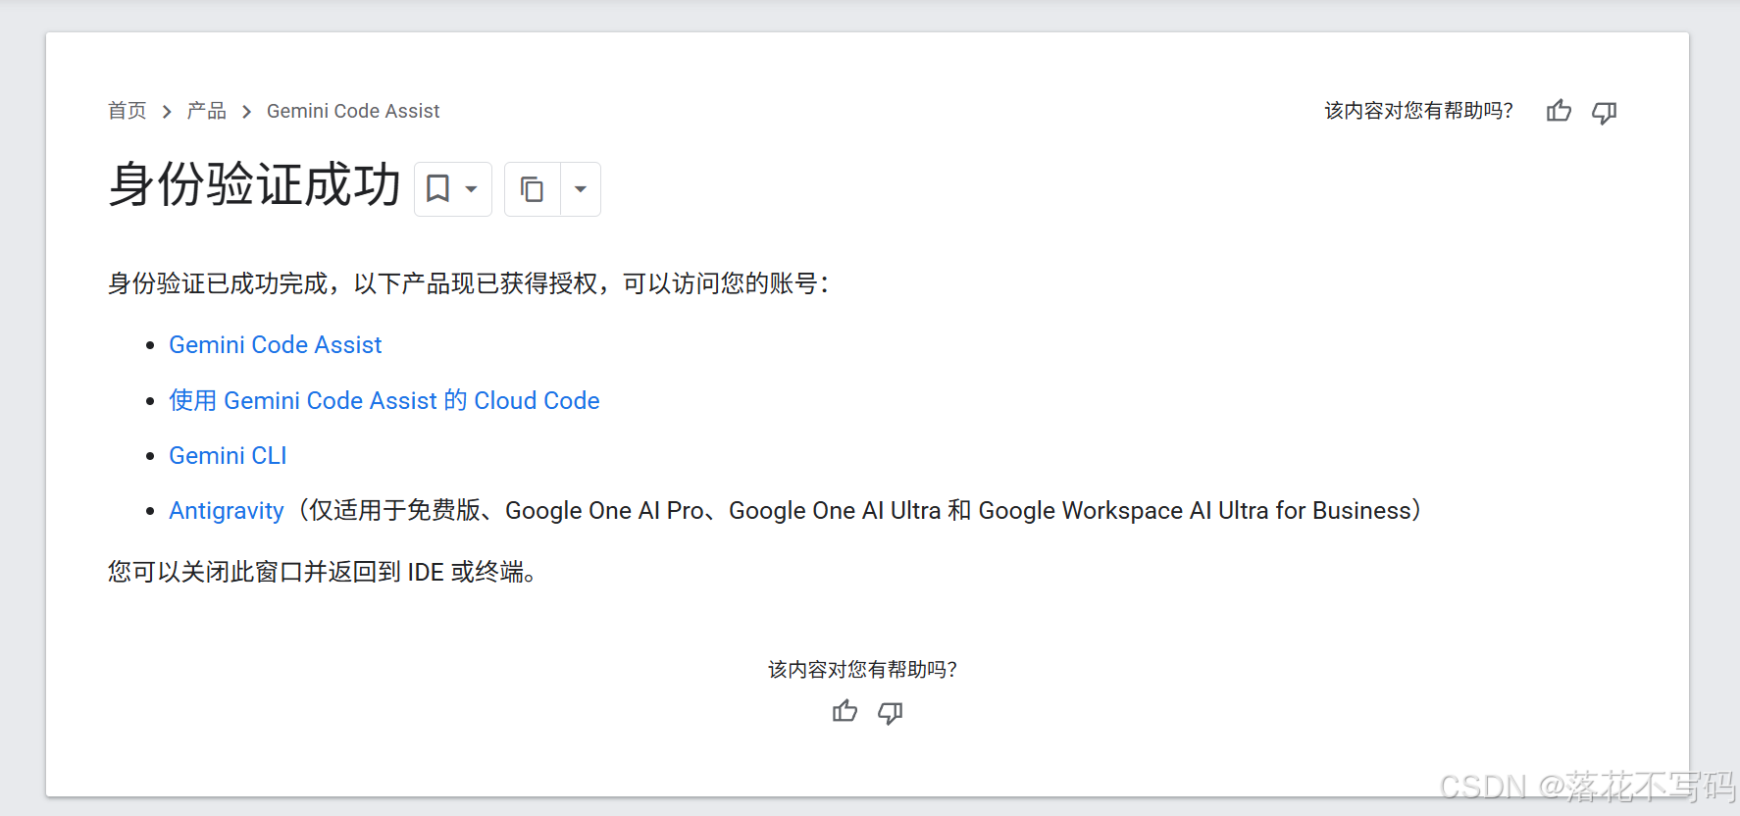This screenshot has height=816, width=1740.
Task: Click the bottom thumbs-up icon under feedback question
Action: (844, 711)
